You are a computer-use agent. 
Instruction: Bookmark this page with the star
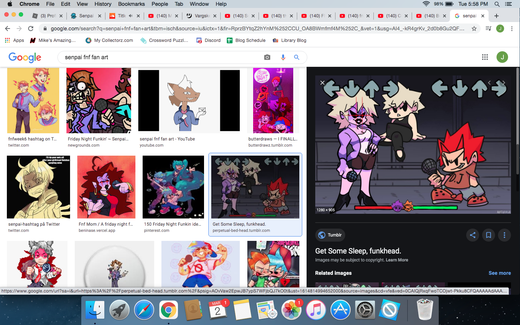474,29
